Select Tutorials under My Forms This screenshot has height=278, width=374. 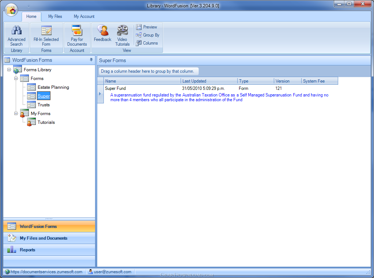[46, 122]
